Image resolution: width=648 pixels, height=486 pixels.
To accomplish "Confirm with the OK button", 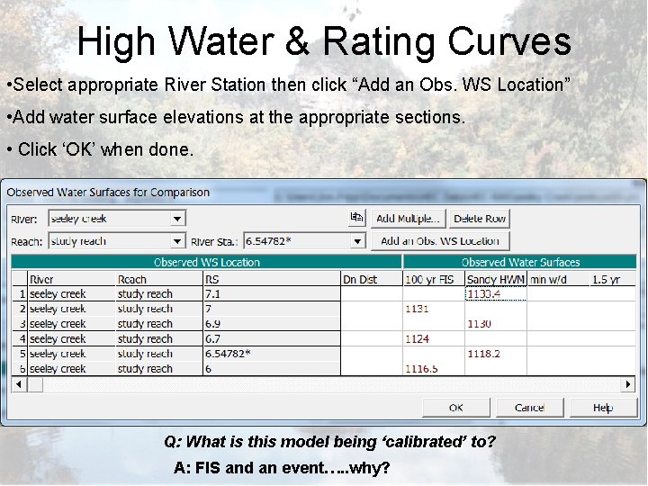I will (x=456, y=408).
